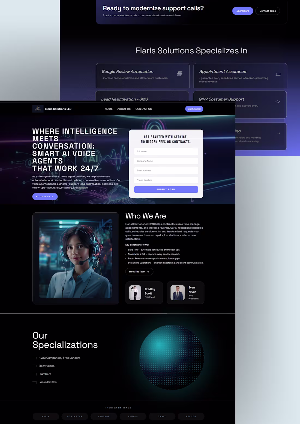The width and height of the screenshot is (300, 424).
Task: Click Bradley Scott's photo thumbnail
Action: [x=135, y=292]
